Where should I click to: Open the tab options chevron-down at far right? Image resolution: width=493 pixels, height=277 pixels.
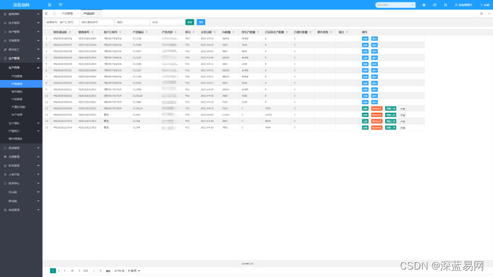point(489,14)
